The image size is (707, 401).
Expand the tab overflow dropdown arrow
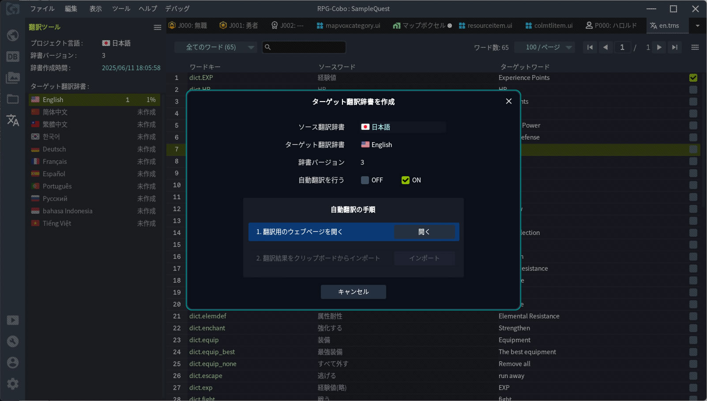point(697,26)
